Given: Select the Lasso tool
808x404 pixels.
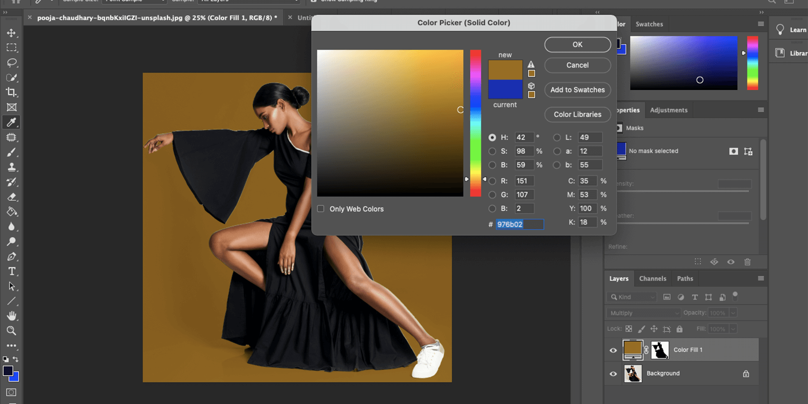Looking at the screenshot, I should (12, 63).
